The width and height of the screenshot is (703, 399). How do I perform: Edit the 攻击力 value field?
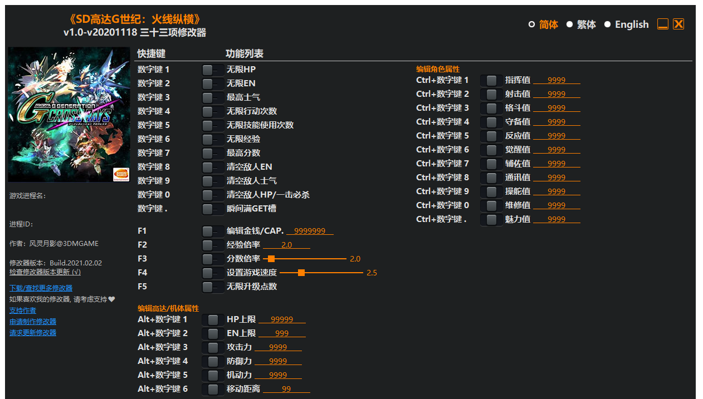[278, 347]
